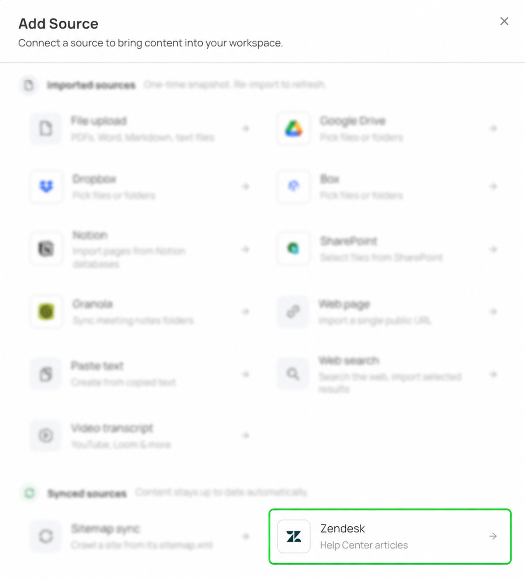Click the Sitemap sync refresh icon
This screenshot has height=580, width=525.
46,536
